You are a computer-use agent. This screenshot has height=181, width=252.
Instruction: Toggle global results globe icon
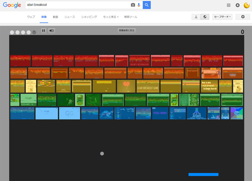pyautogui.click(x=205, y=17)
